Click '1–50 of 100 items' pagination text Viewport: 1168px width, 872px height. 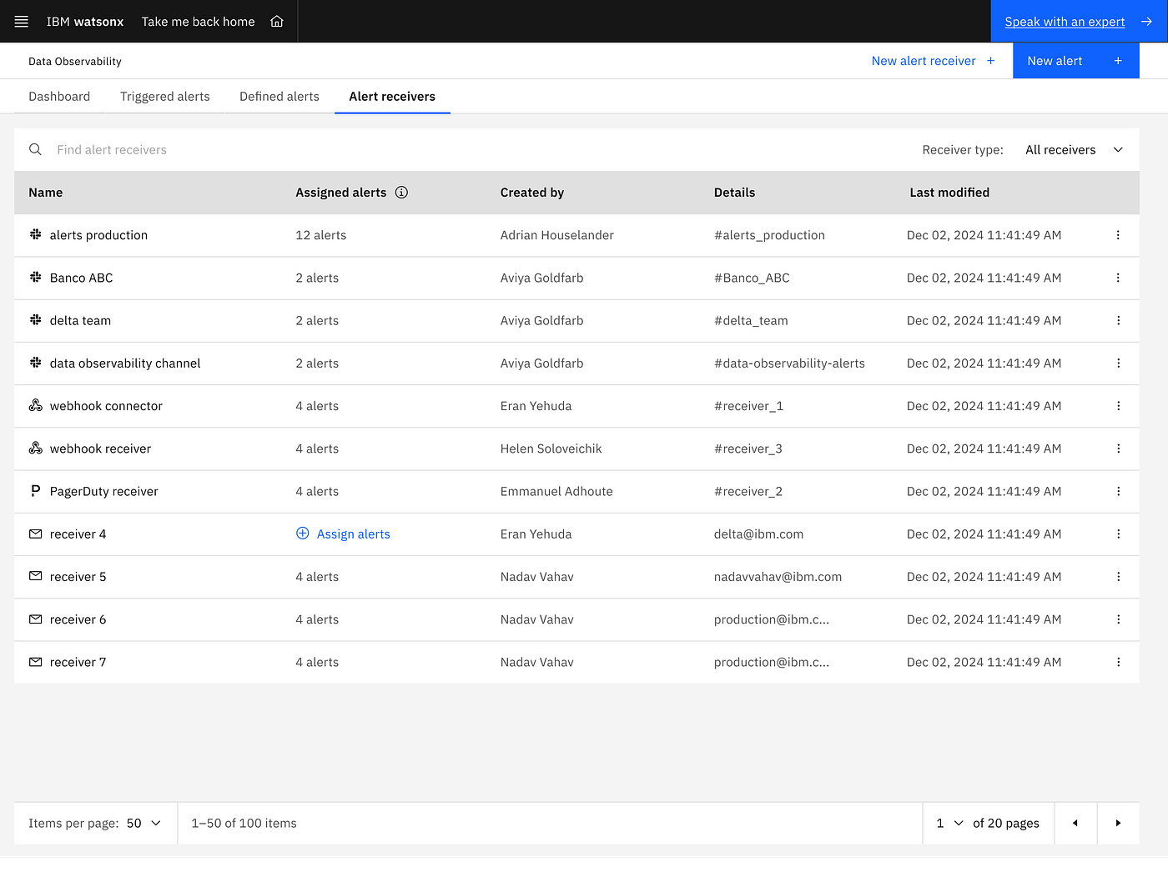[244, 823]
